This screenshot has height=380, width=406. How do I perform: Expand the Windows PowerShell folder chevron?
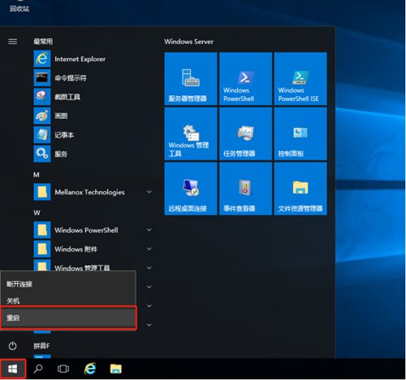click(x=149, y=230)
